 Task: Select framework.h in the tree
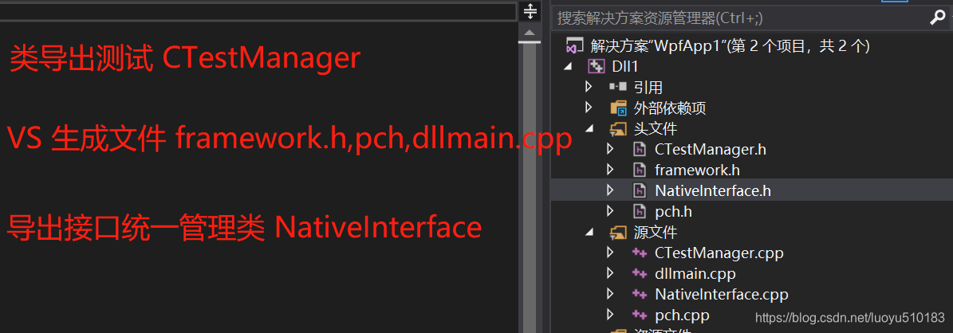(x=697, y=170)
